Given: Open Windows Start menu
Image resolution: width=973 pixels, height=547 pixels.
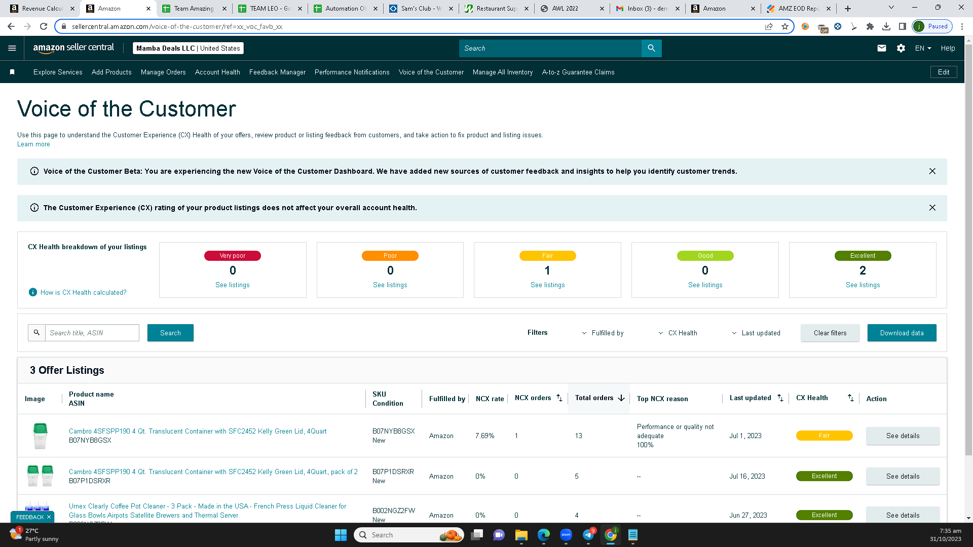Looking at the screenshot, I should pos(341,535).
